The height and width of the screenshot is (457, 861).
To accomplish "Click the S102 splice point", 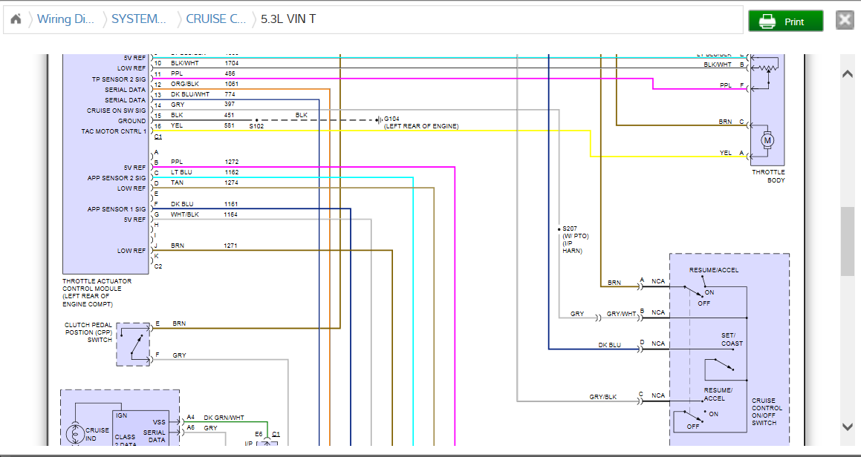I will pos(257,120).
